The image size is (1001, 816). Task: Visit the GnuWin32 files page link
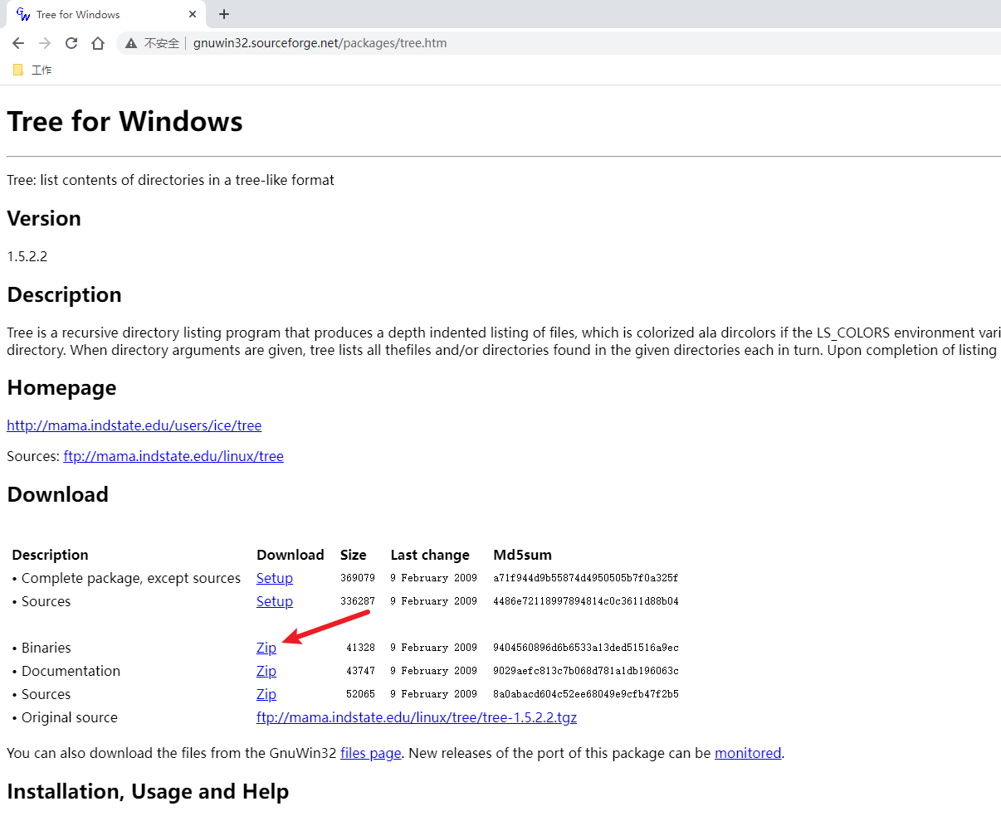click(x=370, y=752)
